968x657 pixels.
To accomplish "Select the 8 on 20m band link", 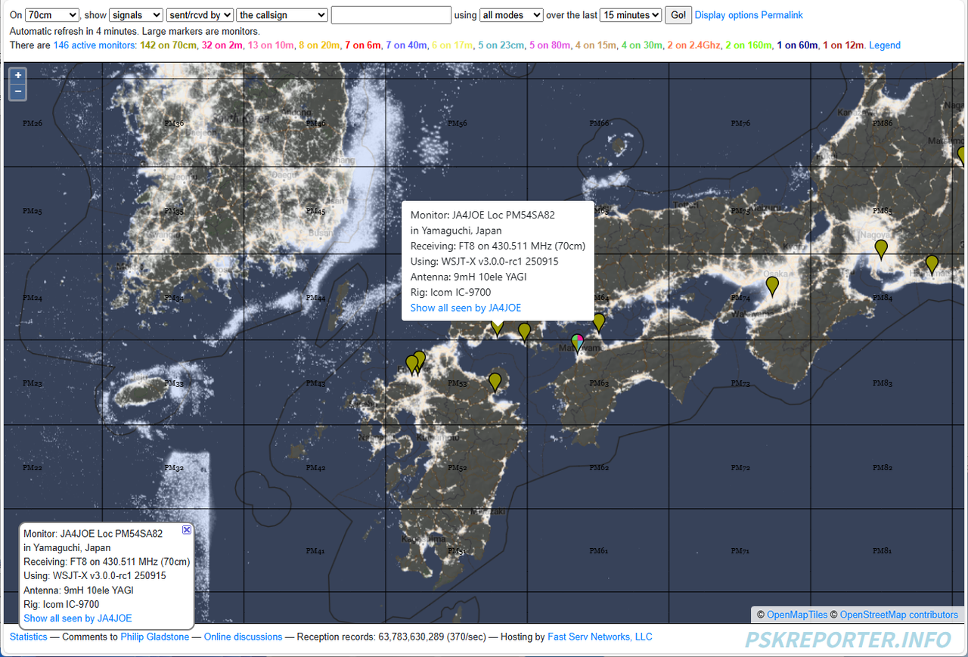I will (319, 45).
